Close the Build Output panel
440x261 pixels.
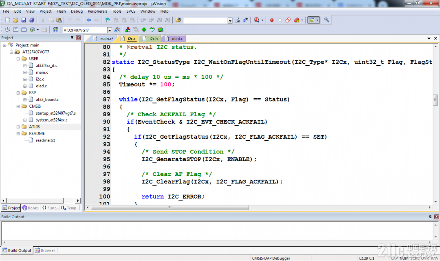click(436, 217)
